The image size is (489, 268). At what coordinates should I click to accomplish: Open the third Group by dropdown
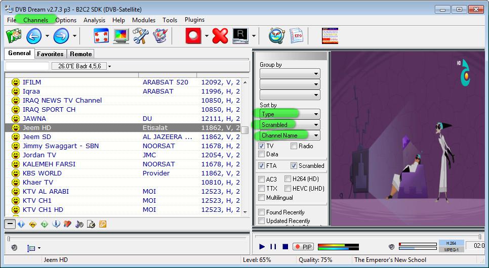pos(290,95)
